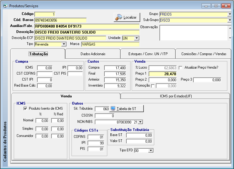Switch to the Dados Adicionais tab
234x169 pixels.
click(x=93, y=54)
